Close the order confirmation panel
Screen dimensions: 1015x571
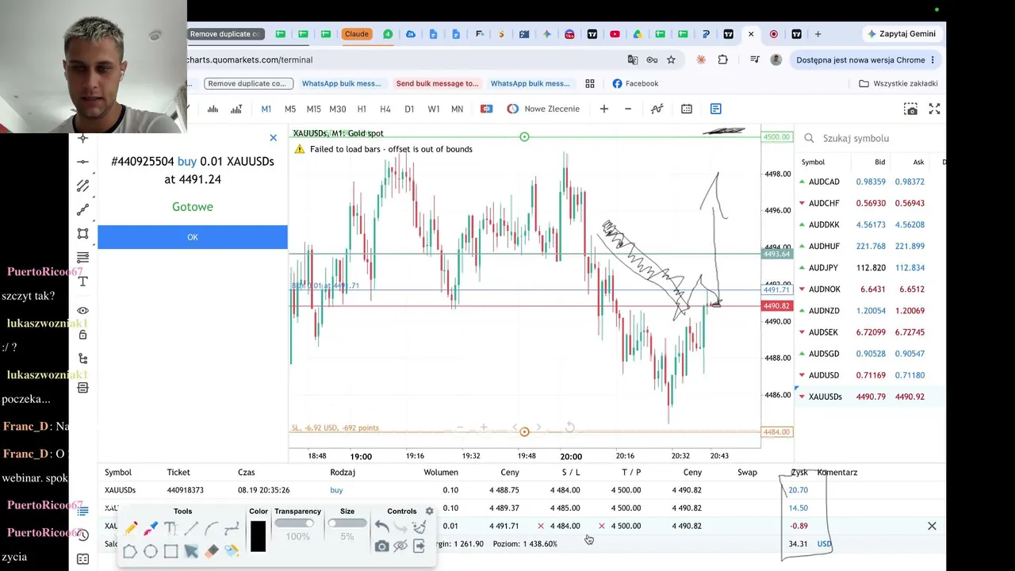[274, 138]
